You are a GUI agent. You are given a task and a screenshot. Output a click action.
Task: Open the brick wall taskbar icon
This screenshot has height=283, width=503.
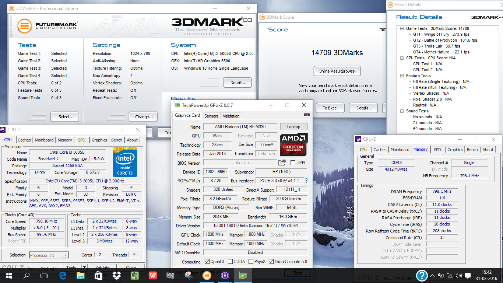[x=170, y=275]
